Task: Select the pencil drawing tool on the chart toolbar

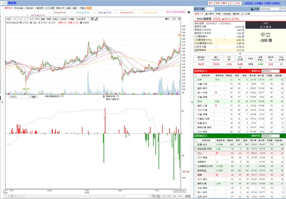Action: click(97, 19)
